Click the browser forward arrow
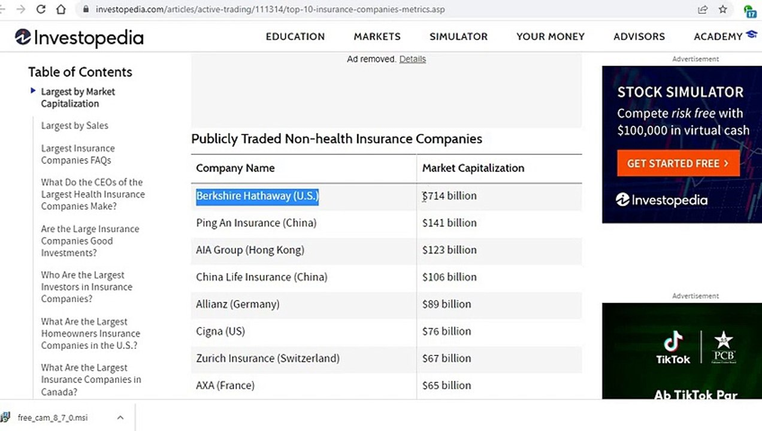 click(22, 10)
